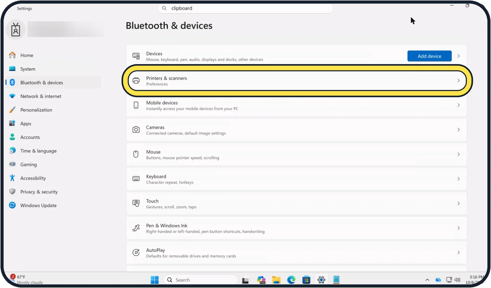Click the taskbar Search box

(200, 280)
